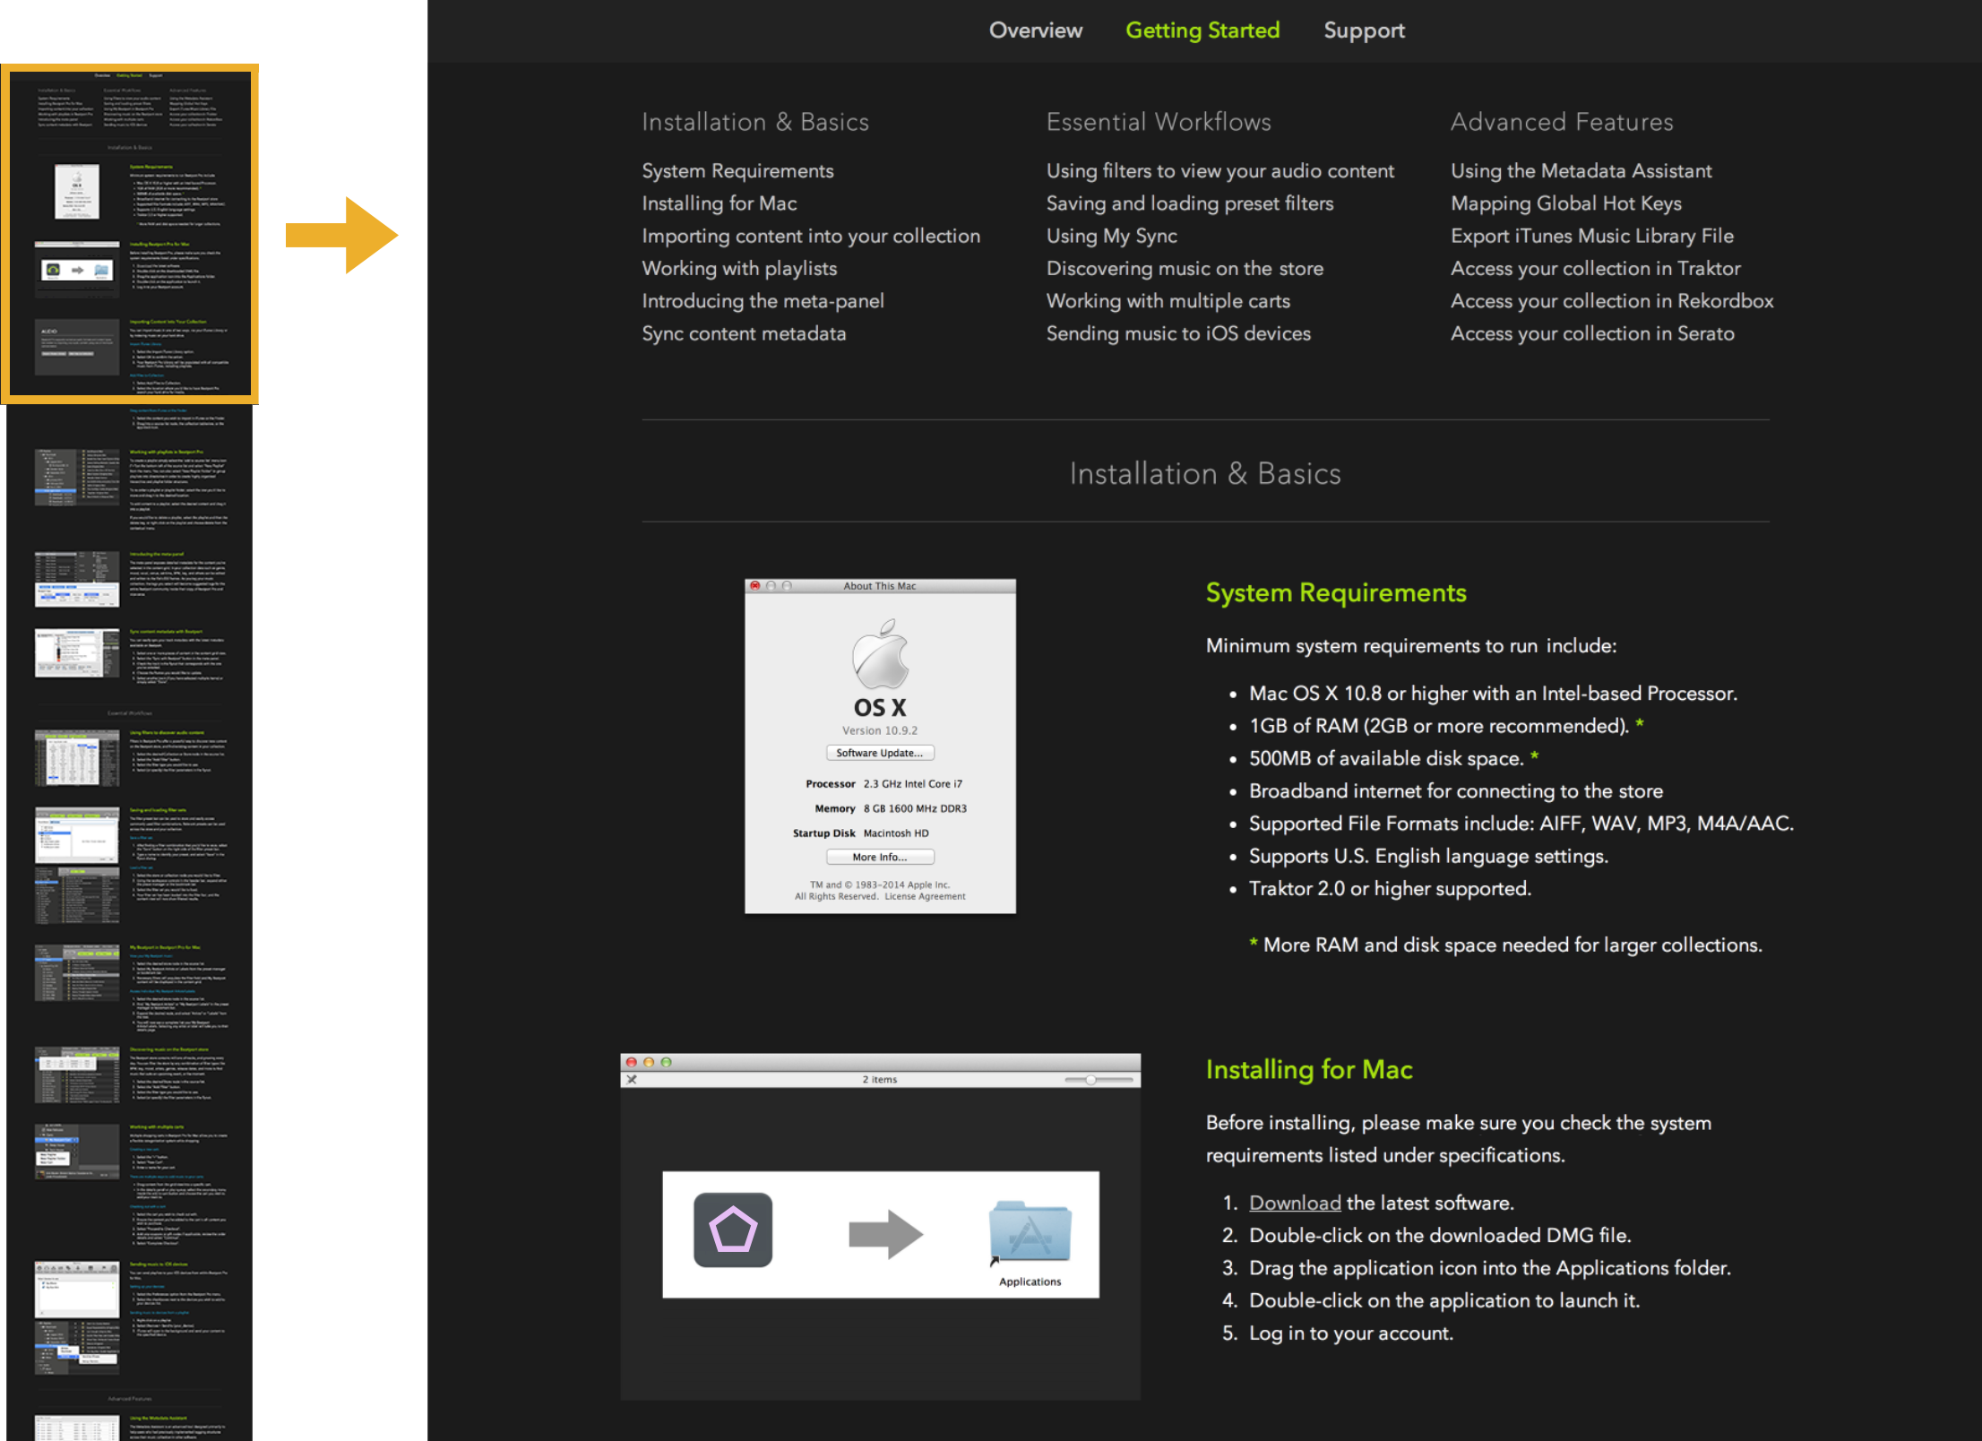Select the Getting Started tab

tap(1202, 30)
